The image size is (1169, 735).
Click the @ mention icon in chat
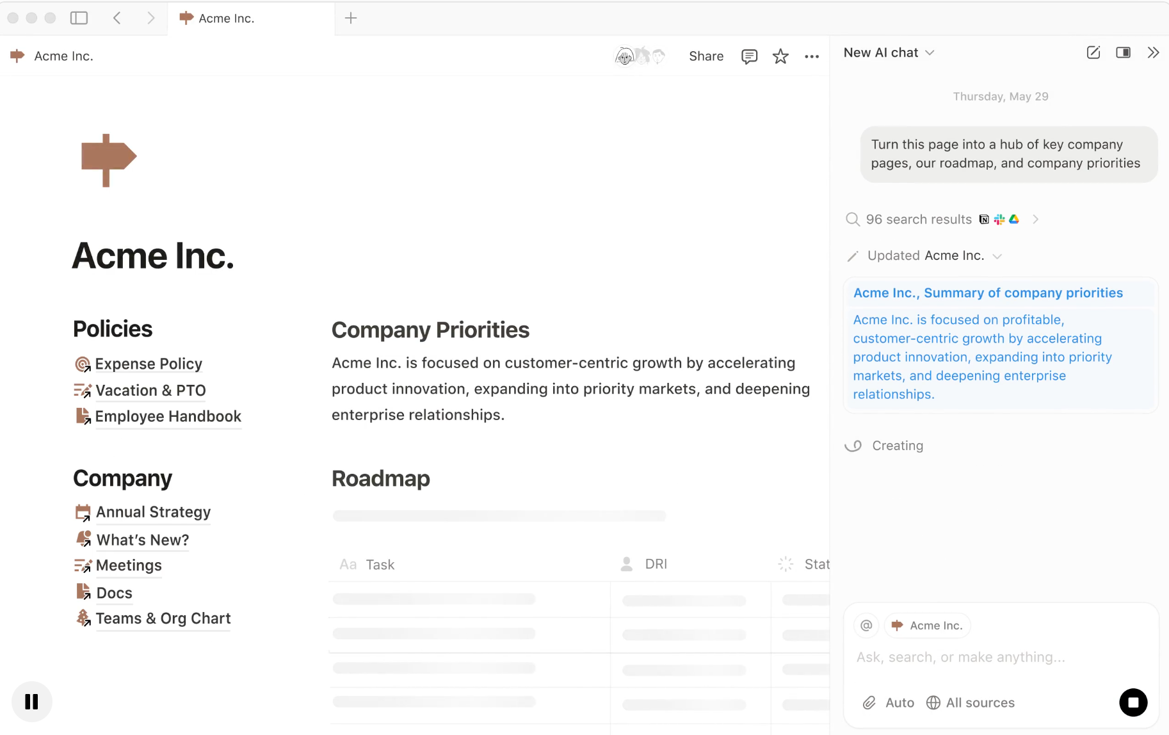click(866, 626)
